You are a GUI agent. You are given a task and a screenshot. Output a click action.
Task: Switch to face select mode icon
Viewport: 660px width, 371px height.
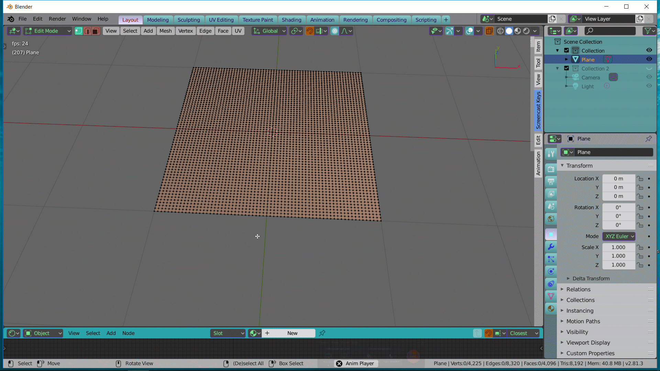click(96, 31)
